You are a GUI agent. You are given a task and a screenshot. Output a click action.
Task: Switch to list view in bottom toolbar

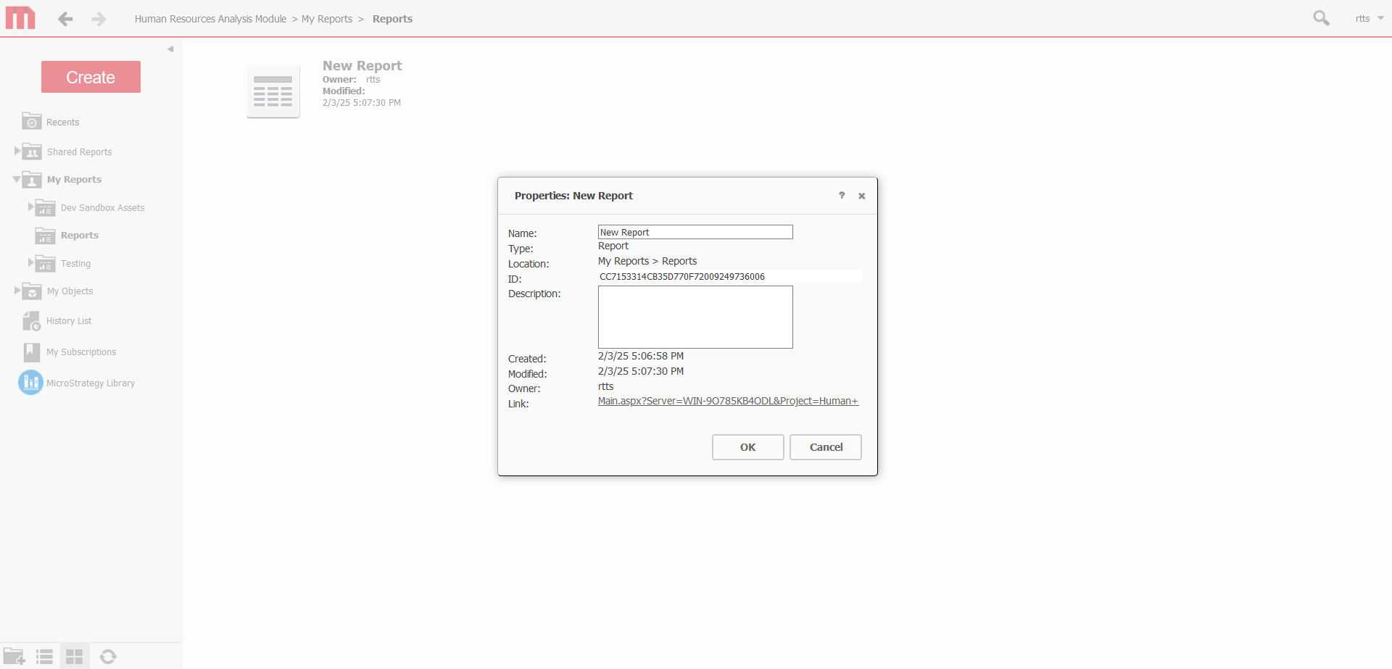pyautogui.click(x=44, y=656)
